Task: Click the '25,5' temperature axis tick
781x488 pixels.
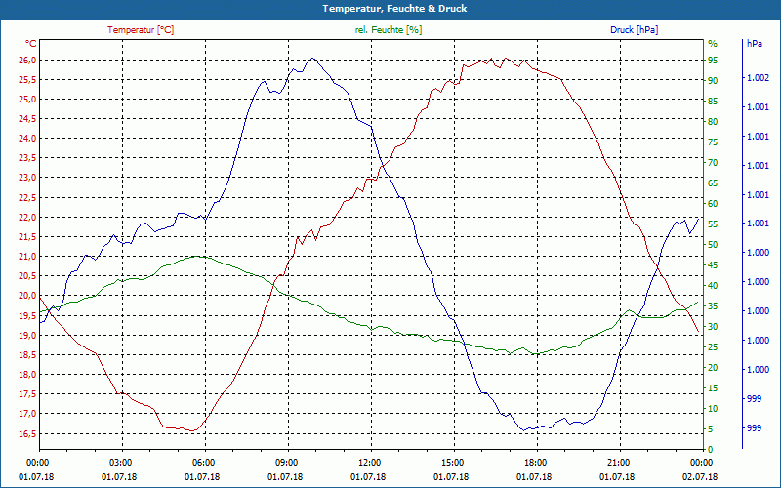Action: coord(27,80)
